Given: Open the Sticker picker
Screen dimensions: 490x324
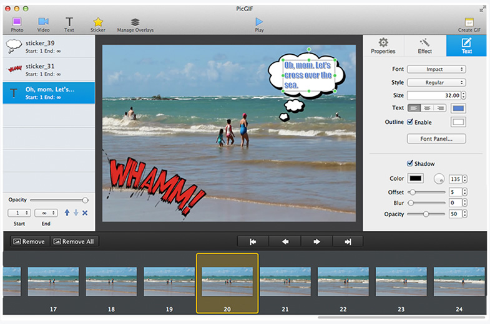Looking at the screenshot, I should [98, 24].
